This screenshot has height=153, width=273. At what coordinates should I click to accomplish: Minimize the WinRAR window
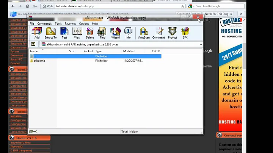[184, 17]
